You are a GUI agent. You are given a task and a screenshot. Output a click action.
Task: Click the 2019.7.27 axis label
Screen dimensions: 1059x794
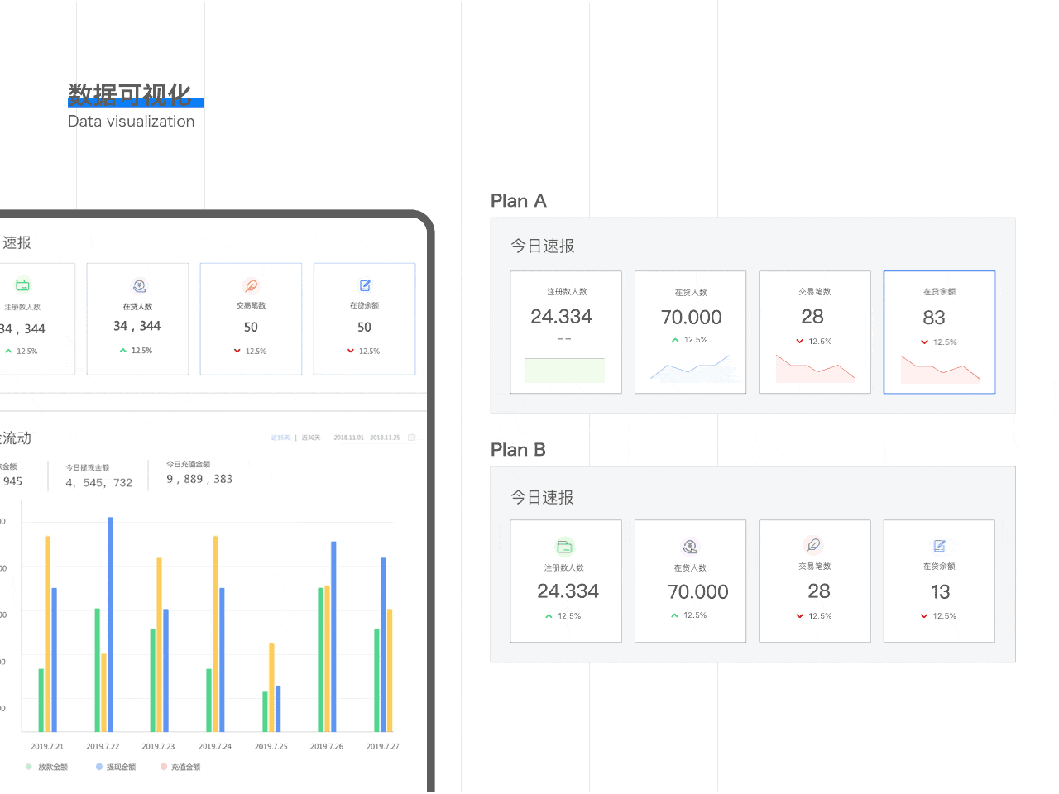tap(383, 746)
